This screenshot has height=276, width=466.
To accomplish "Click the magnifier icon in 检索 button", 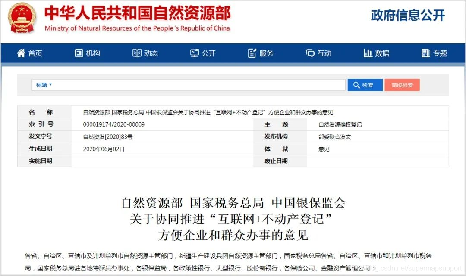I will (356, 85).
